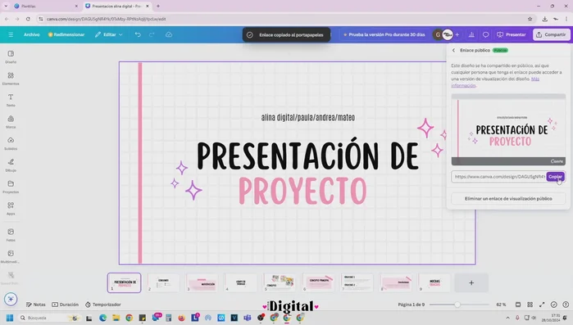Viewport: 573px width, 325px height.
Task: Open the analytics chart icon
Action: [x=471, y=34]
